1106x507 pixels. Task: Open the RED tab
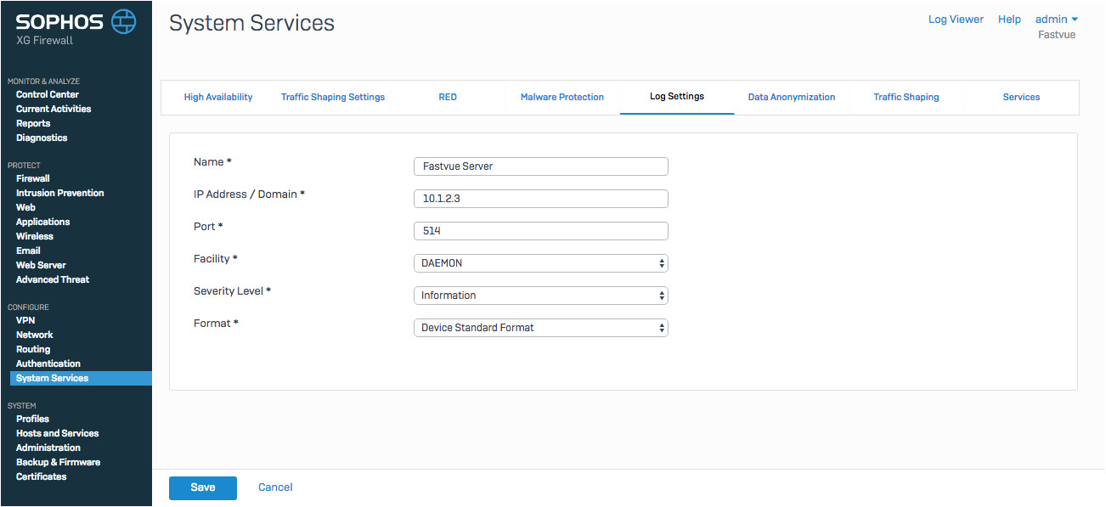pos(448,97)
